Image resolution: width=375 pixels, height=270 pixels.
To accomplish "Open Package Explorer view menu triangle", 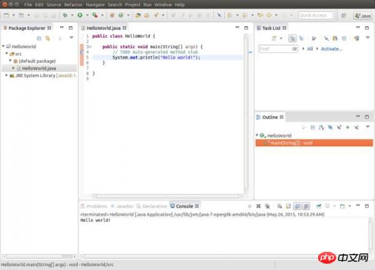I will (x=71, y=37).
